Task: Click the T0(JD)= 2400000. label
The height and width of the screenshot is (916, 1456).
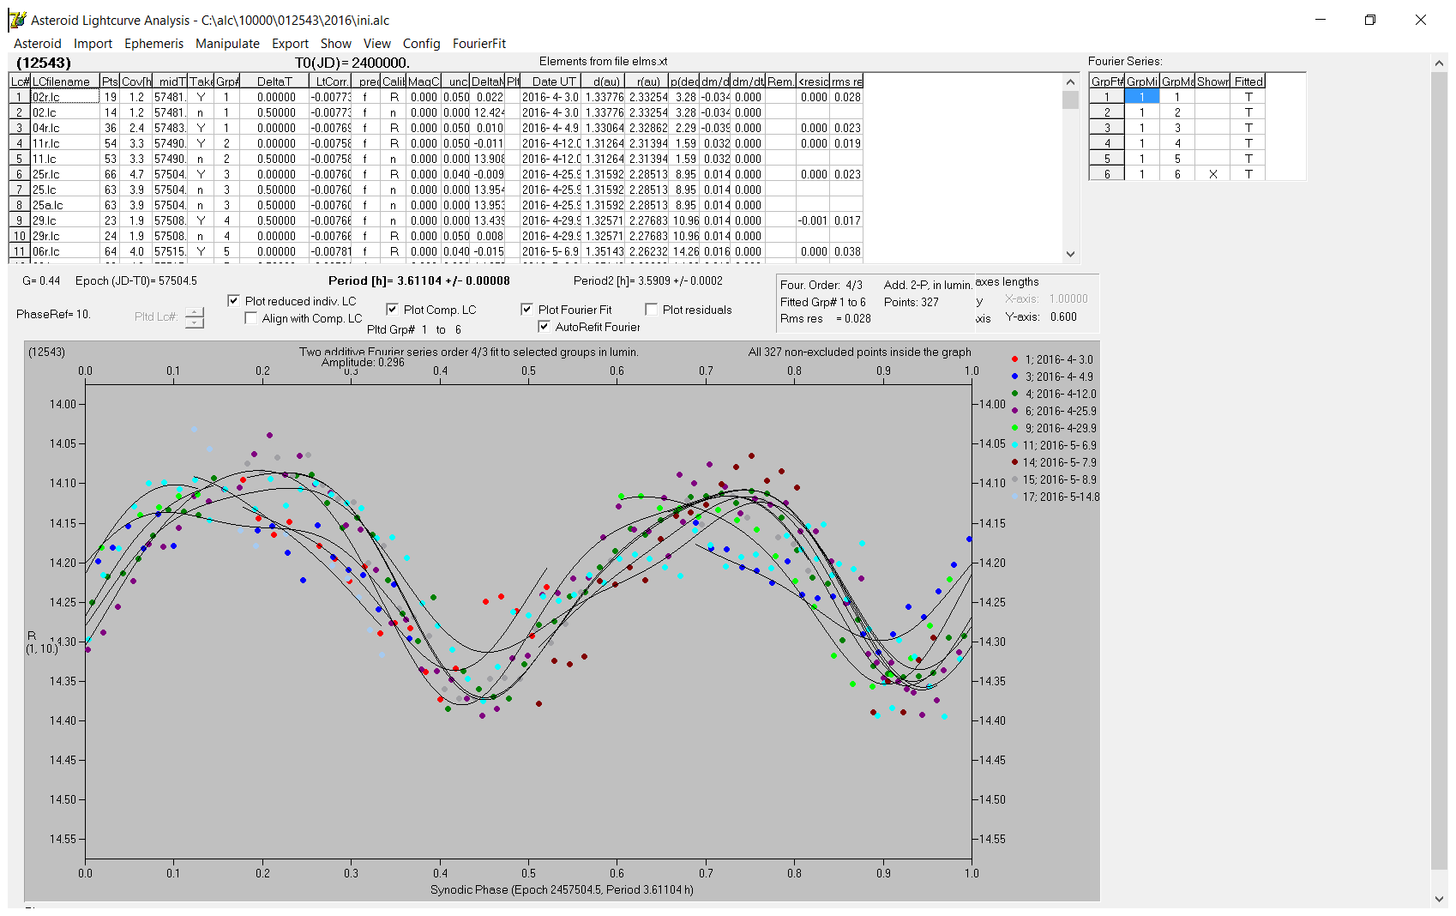Action: 352,63
